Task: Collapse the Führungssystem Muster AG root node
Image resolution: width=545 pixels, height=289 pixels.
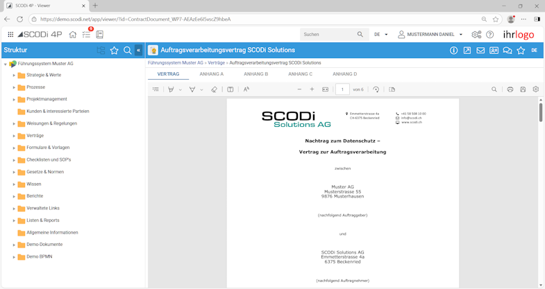Action: point(6,64)
